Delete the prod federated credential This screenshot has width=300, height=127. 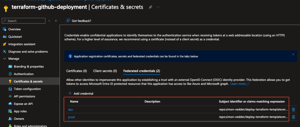(x=294, y=117)
